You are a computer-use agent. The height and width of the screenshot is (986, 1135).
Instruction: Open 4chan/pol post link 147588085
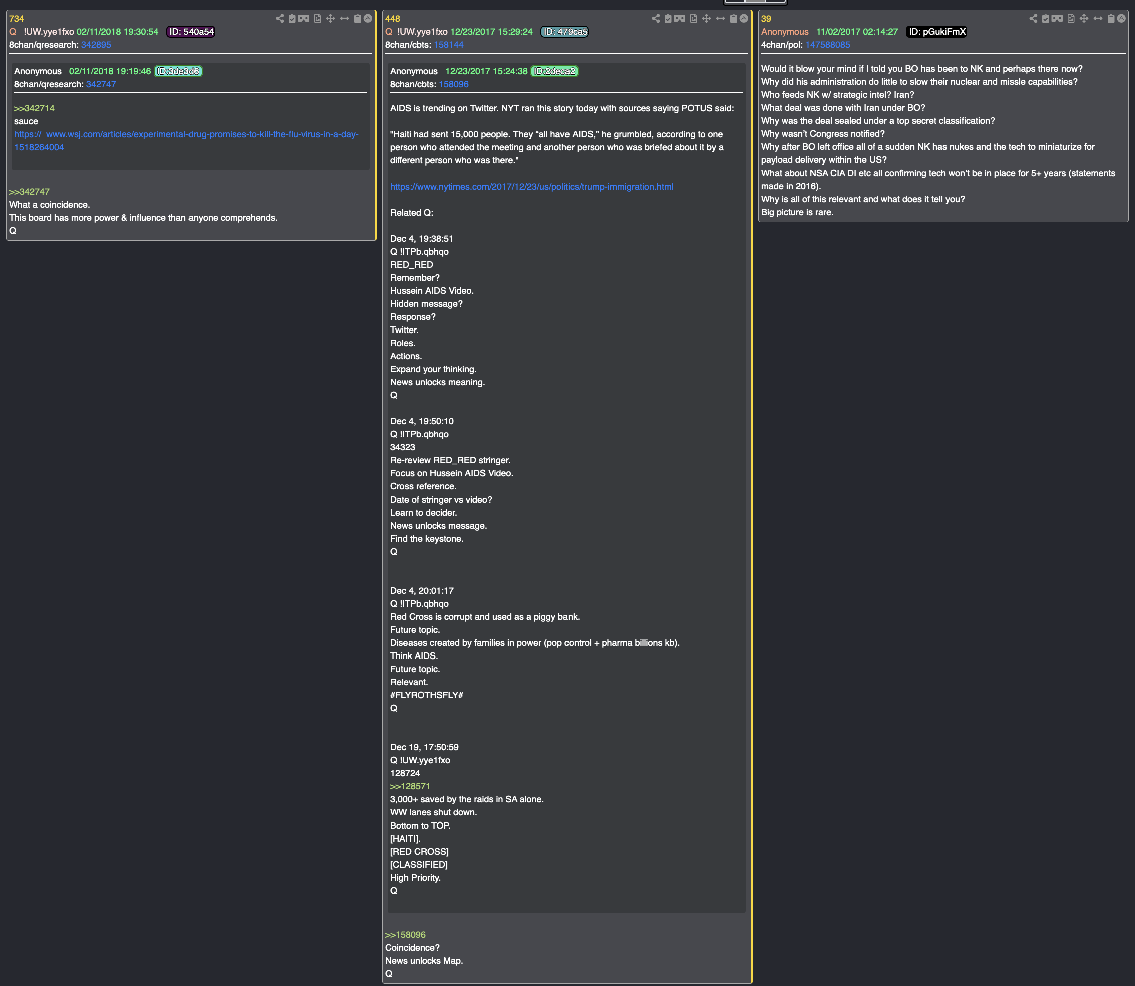click(828, 45)
